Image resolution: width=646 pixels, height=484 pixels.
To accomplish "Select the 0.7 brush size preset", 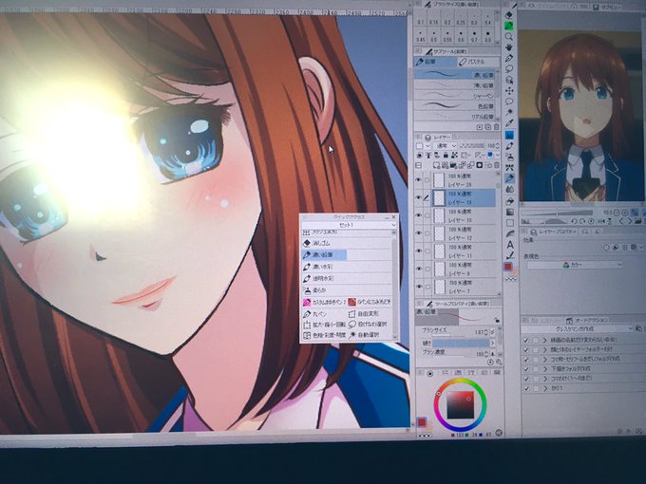I will click(x=474, y=37).
